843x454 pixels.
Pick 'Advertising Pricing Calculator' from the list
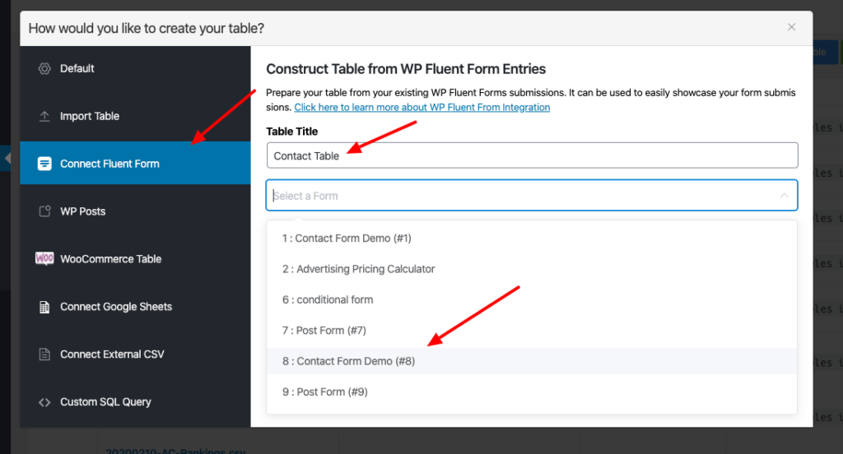click(358, 269)
